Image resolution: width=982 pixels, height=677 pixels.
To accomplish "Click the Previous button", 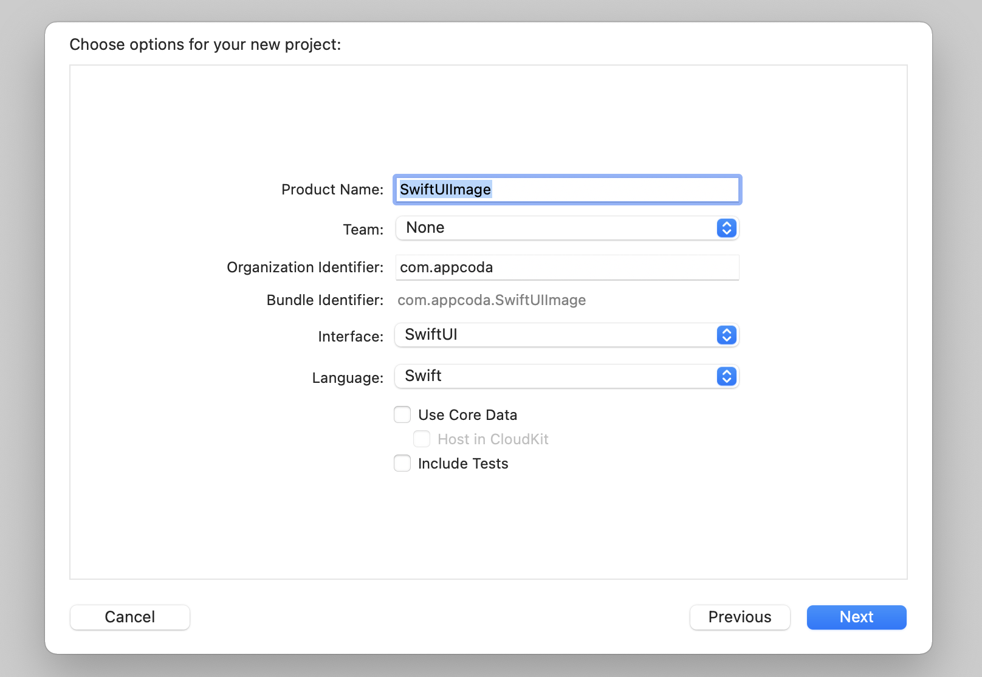I will click(x=739, y=617).
